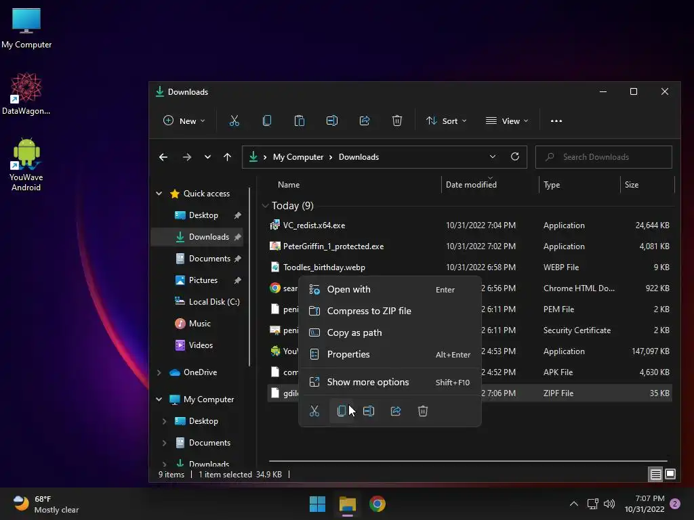Click the Cut icon in Explorer toolbar

coord(234,121)
